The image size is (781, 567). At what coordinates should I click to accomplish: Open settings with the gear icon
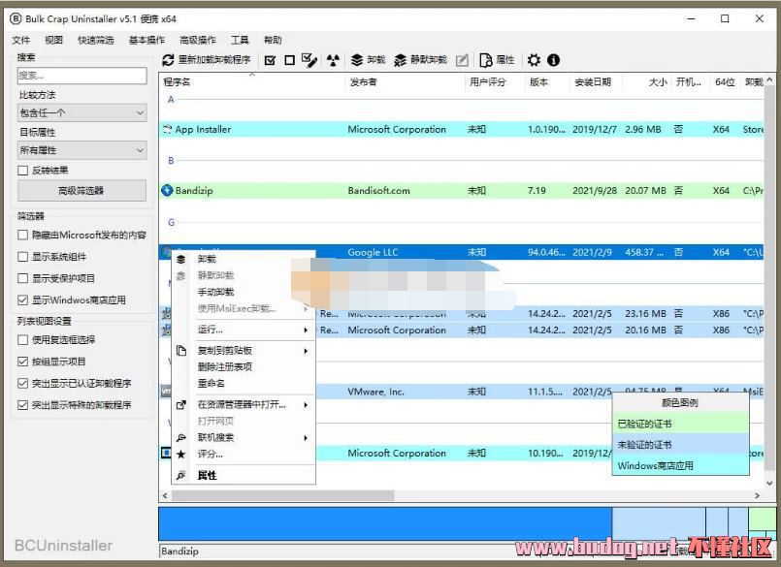[534, 60]
